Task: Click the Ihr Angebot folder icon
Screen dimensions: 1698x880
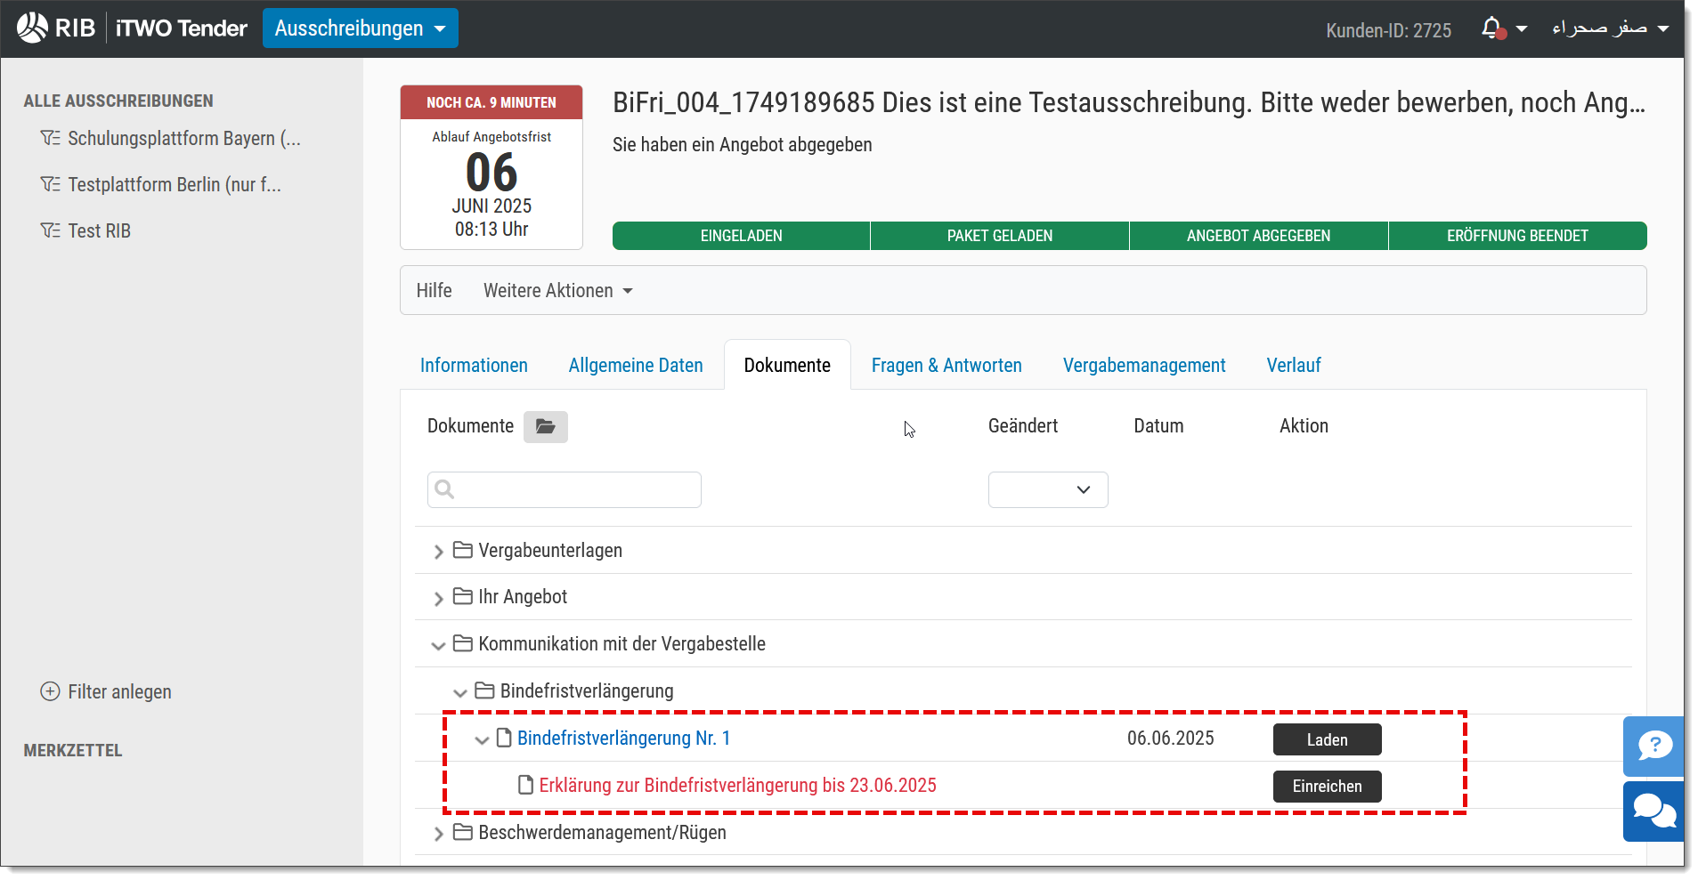Action: (x=462, y=596)
